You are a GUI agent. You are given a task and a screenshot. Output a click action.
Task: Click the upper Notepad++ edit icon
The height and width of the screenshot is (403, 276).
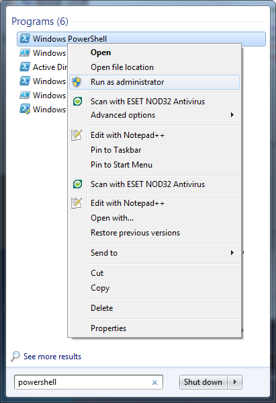pos(77,135)
